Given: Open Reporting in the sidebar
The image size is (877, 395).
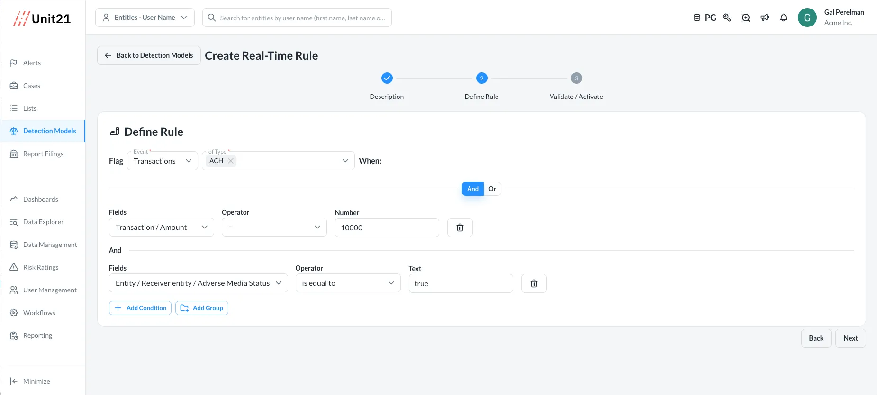Looking at the screenshot, I should click(37, 335).
